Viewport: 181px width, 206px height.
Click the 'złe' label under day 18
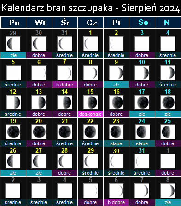tap(168, 114)
